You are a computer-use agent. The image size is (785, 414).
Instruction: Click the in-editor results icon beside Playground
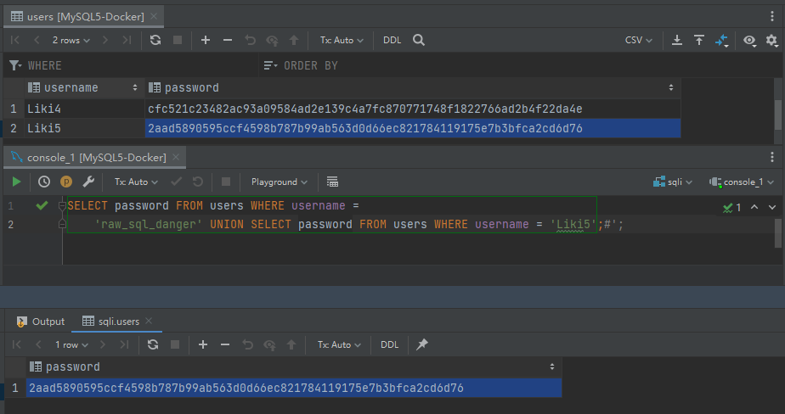click(x=332, y=182)
